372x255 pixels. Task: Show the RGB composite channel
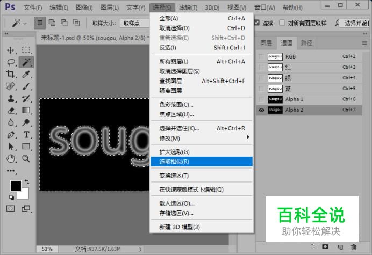point(261,57)
